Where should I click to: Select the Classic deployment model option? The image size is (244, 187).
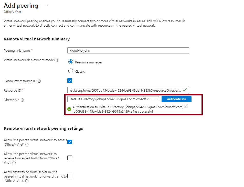point(71,71)
